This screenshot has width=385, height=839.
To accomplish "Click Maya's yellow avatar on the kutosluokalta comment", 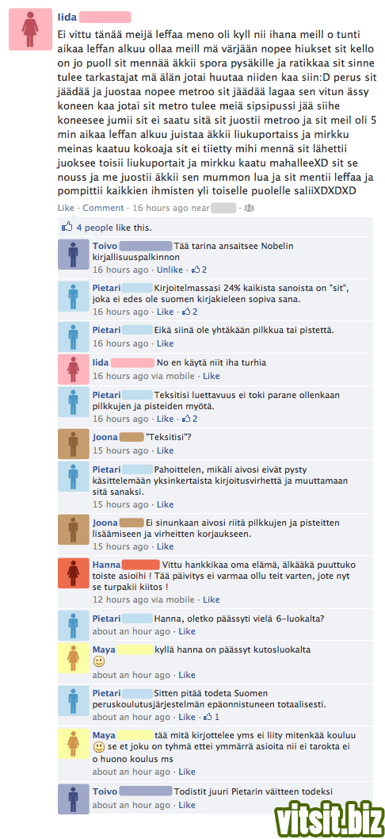I will 73,657.
